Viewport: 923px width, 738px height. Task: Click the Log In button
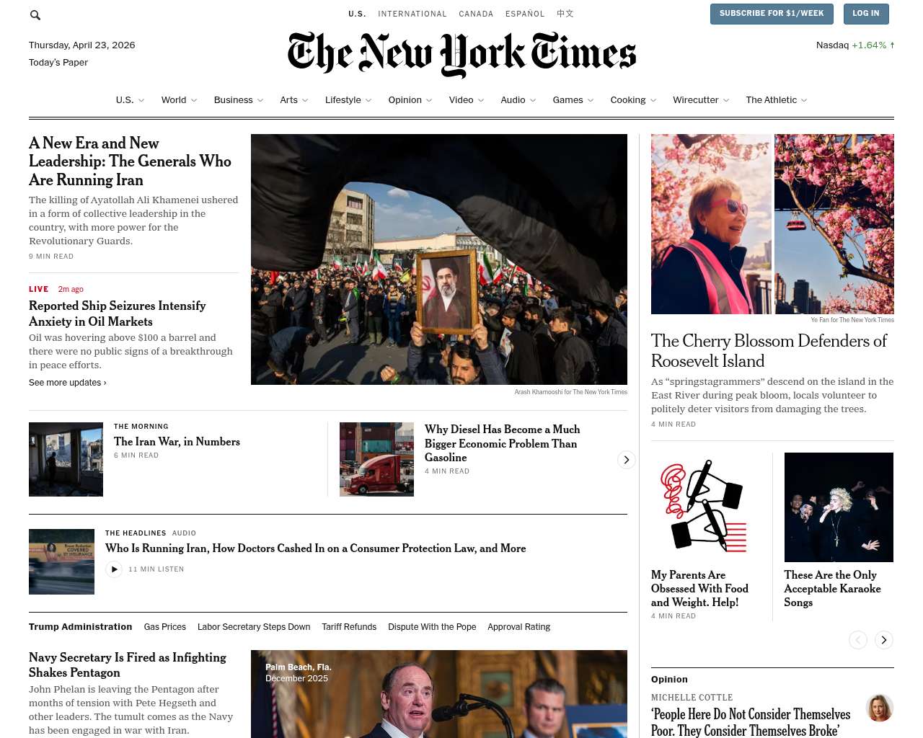click(866, 14)
